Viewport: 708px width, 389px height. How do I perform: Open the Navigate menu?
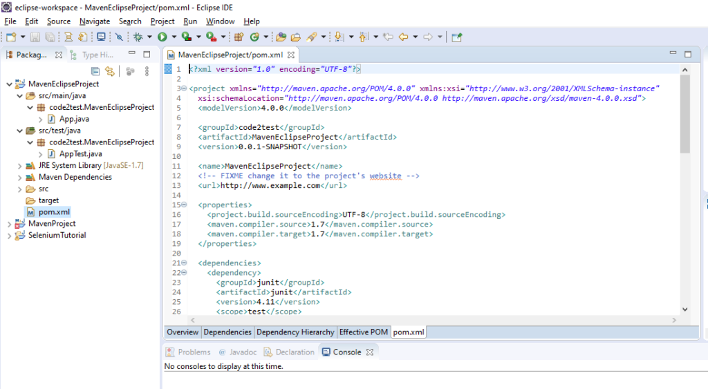[94, 21]
